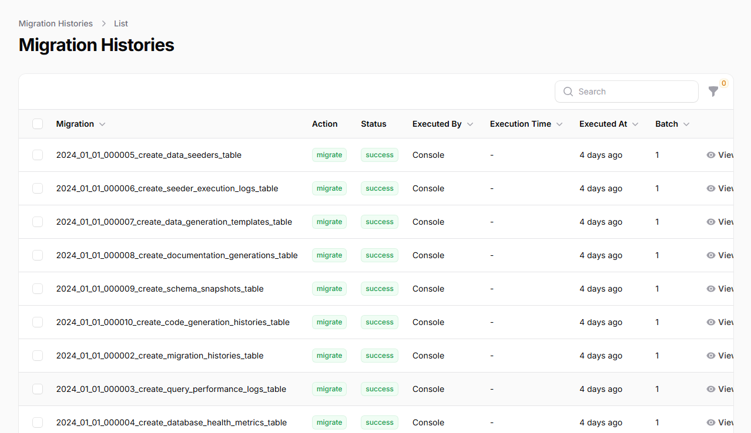View the create_documentation_generations_table record
751x433 pixels.
click(720, 255)
